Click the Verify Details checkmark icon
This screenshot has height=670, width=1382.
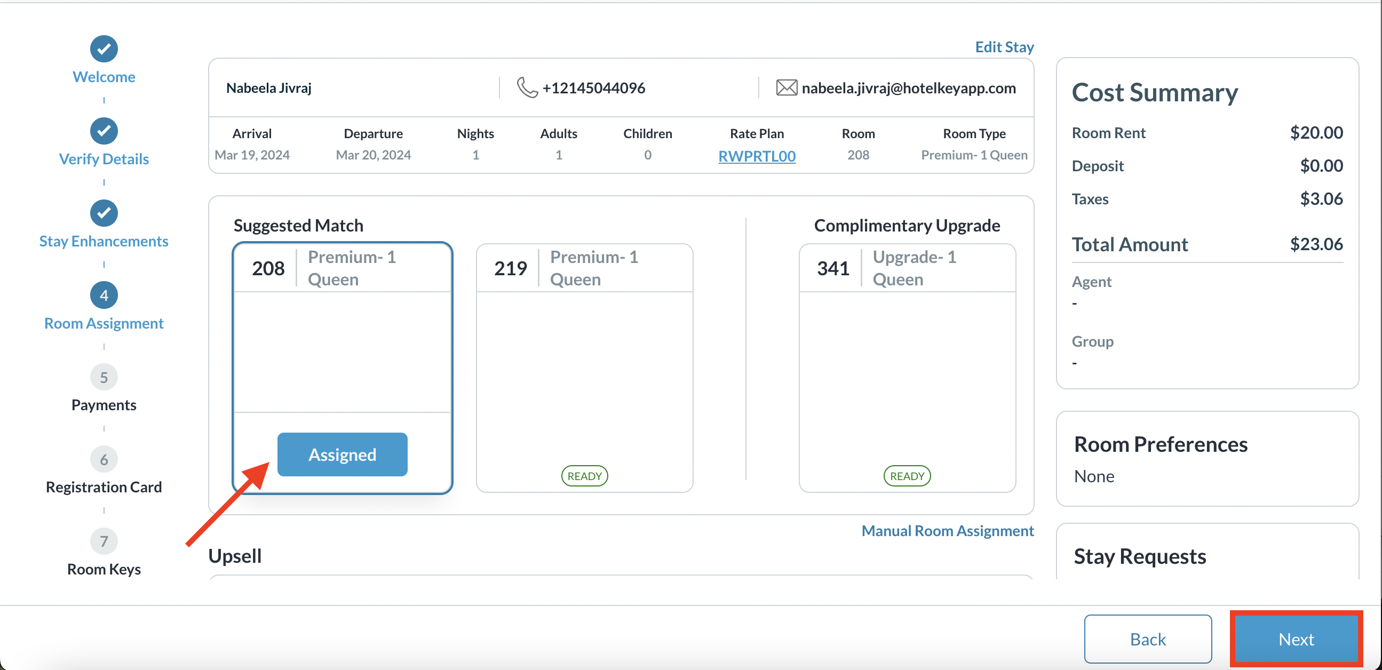pos(104,131)
